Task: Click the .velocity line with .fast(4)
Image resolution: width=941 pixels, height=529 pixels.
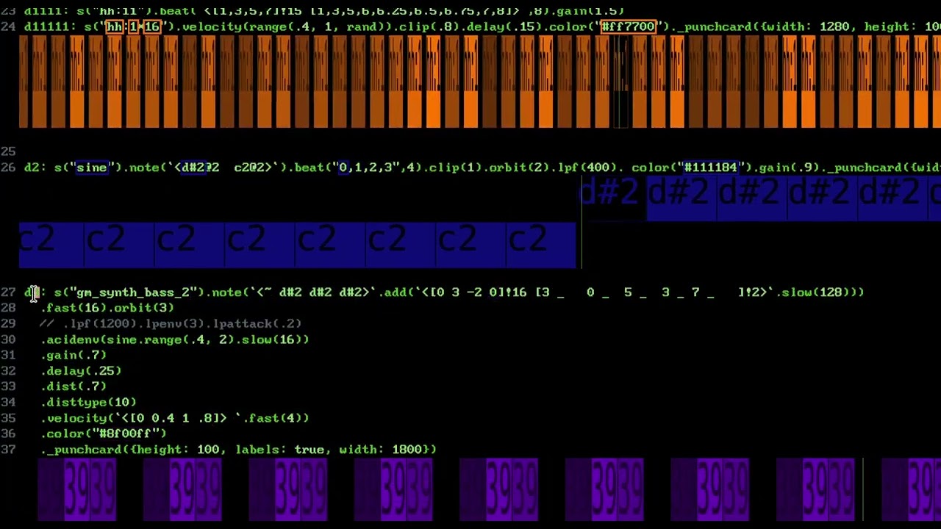Action: click(175, 418)
